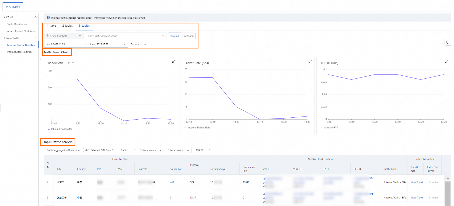454x206 pixels.
Task: Switch to Outbound traffic direction
Action: [x=188, y=36]
